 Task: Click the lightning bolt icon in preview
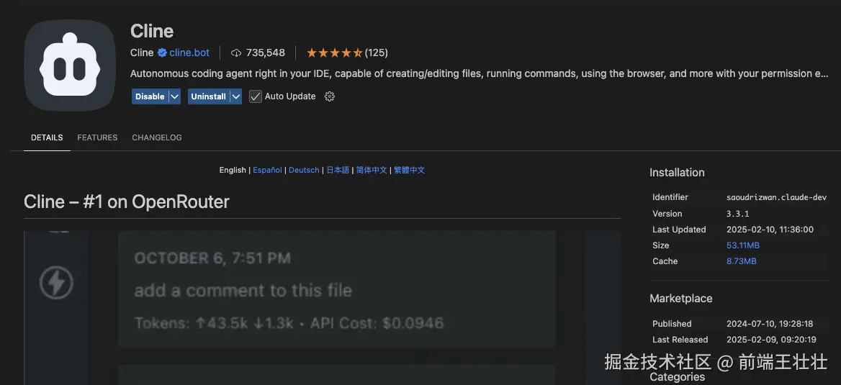tap(55, 283)
